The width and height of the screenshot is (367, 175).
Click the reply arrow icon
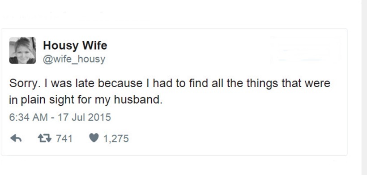pyautogui.click(x=16, y=138)
